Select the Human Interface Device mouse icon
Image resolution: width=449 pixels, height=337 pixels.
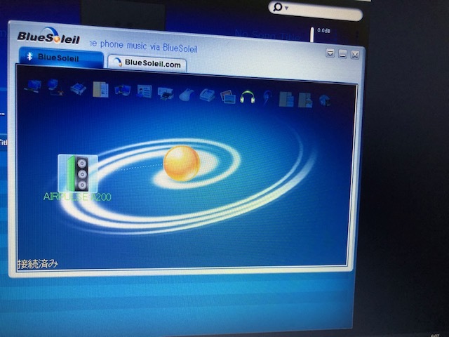[187, 95]
